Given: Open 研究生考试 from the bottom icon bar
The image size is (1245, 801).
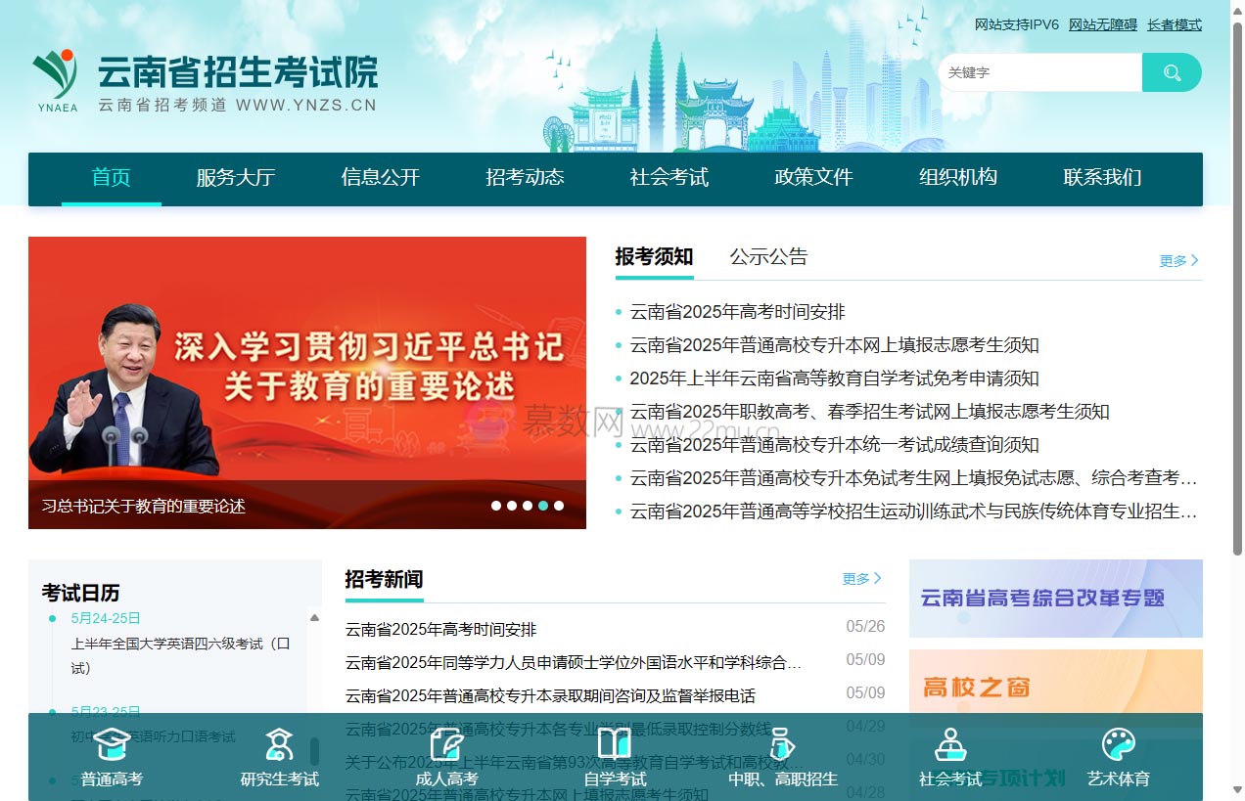Looking at the screenshot, I should [279, 745].
